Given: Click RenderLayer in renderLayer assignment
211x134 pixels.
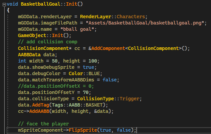Looking at the screenshot, I should click(x=96, y=17).
